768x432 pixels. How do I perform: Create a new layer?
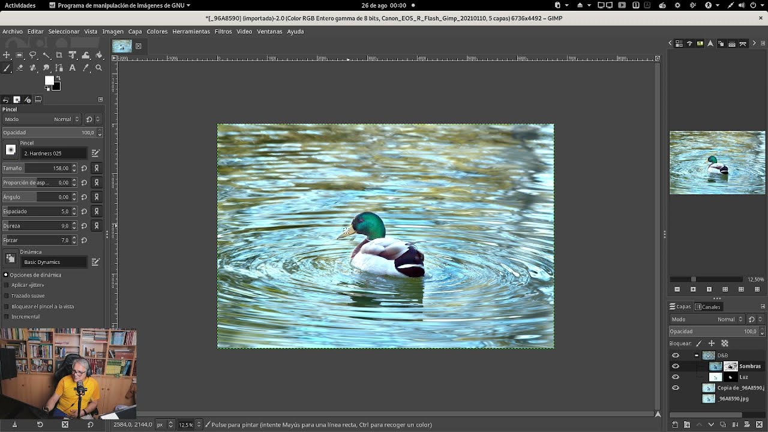pyautogui.click(x=675, y=425)
